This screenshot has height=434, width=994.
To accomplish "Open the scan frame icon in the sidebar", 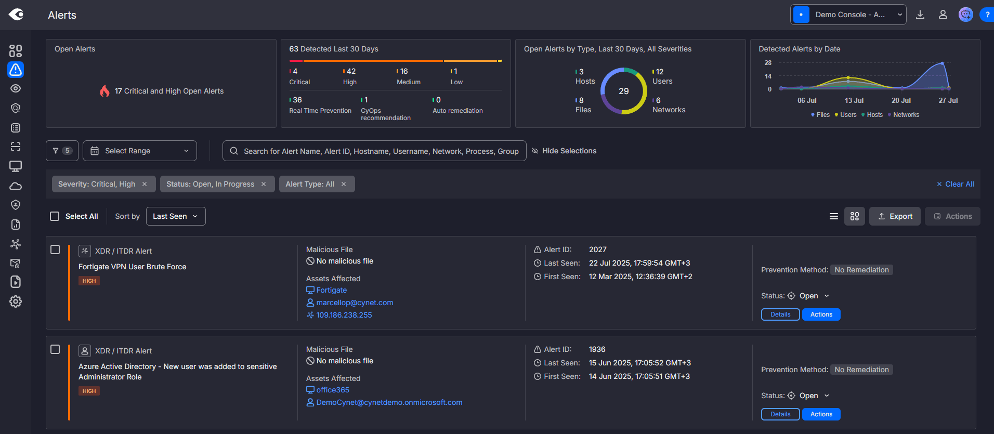I will [16, 147].
